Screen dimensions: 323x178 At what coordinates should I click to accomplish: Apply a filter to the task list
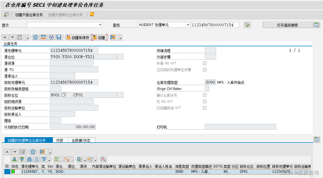[x=44, y=159]
